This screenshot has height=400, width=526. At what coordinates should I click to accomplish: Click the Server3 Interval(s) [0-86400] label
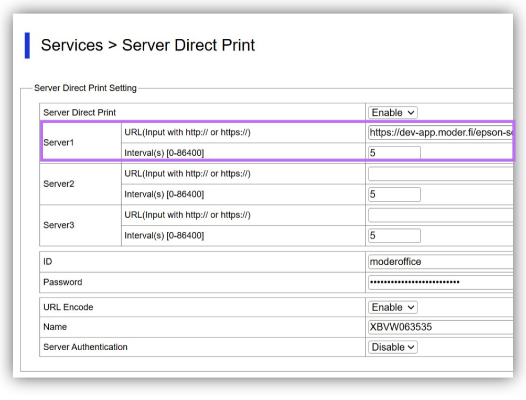pyautogui.click(x=164, y=236)
